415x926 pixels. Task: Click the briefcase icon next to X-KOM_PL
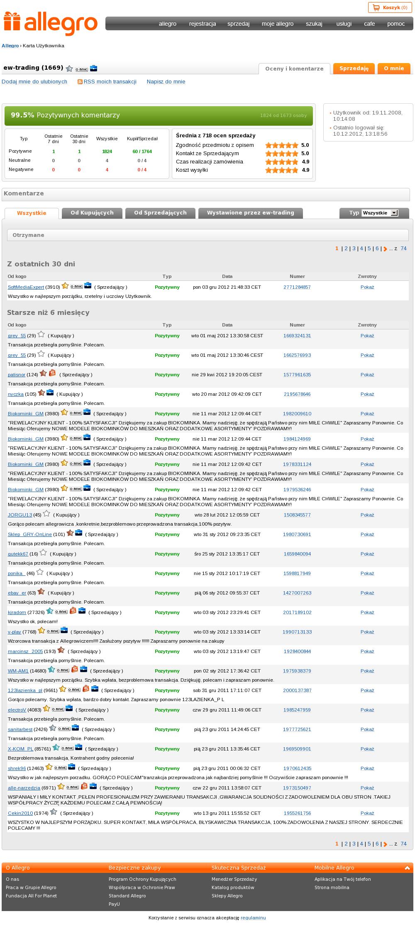[x=78, y=747]
